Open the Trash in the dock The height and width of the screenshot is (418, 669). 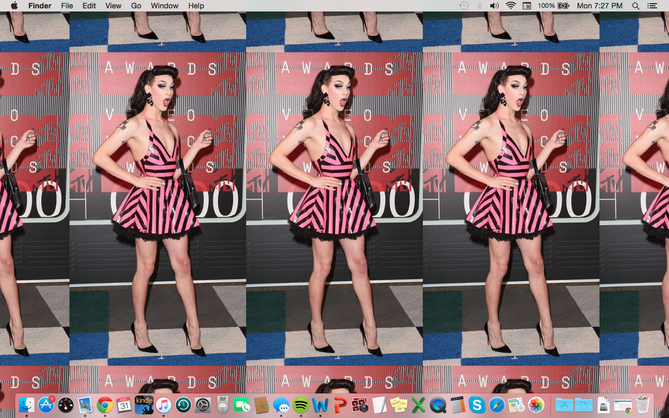tap(642, 405)
